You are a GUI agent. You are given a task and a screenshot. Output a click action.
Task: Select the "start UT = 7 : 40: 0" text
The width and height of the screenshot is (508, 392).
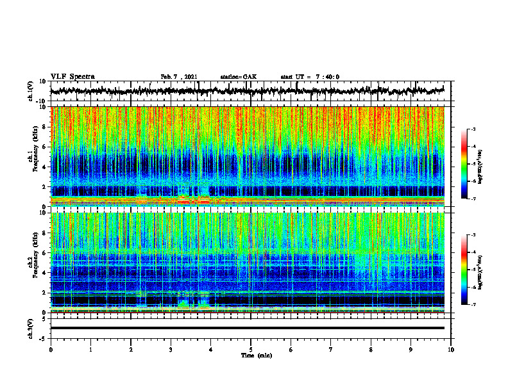[x=310, y=77]
